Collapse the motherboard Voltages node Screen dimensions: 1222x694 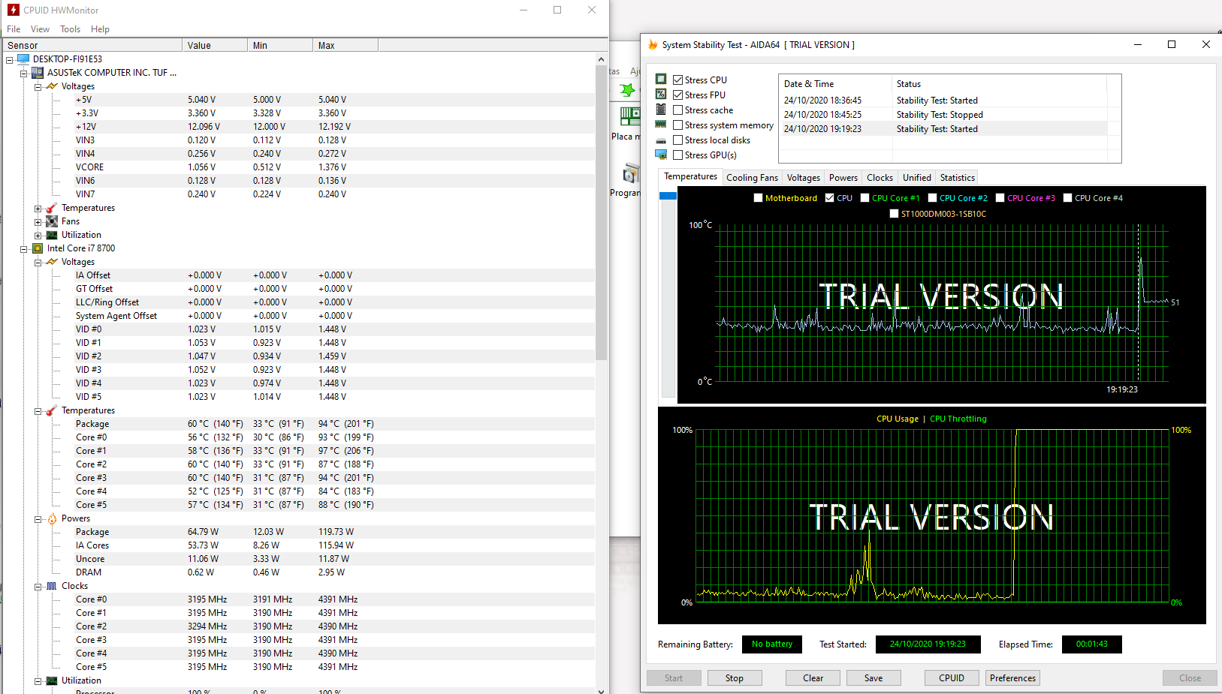38,86
